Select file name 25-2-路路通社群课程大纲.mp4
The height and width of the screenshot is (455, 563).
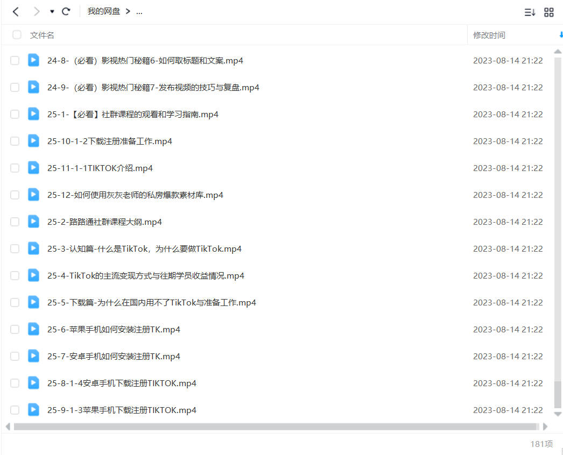[x=104, y=222]
